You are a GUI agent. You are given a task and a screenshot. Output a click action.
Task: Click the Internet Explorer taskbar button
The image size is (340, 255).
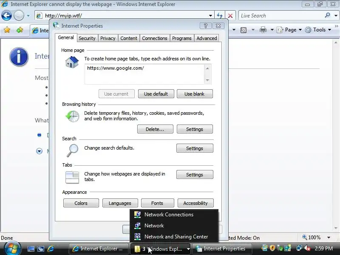[x=99, y=249]
